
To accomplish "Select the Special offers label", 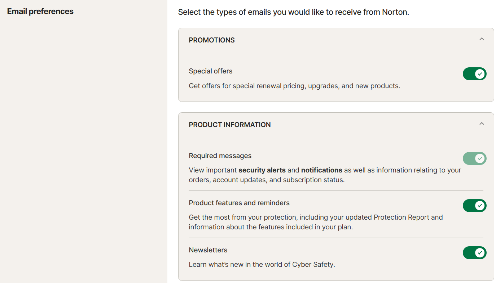I will 211,71.
